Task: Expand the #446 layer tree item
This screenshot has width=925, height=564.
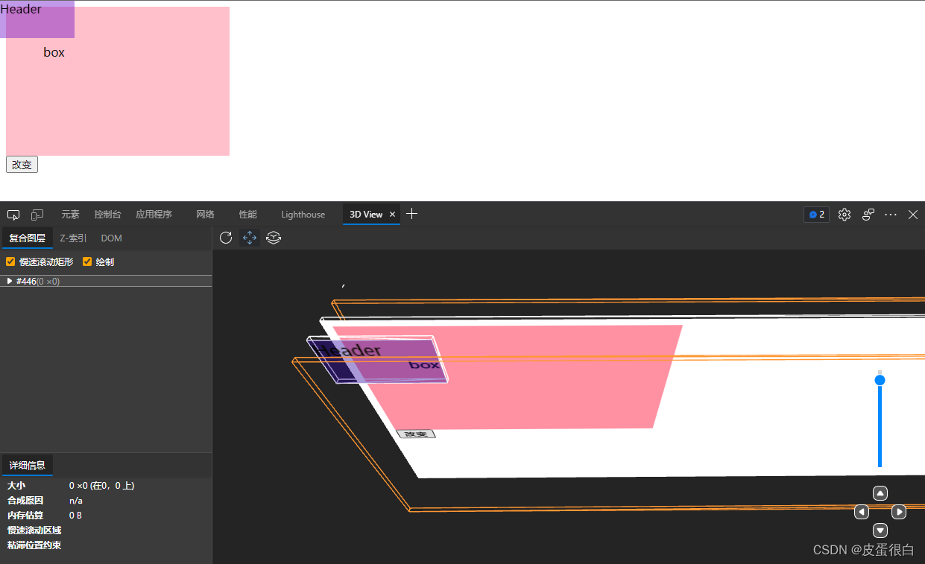Action: tap(10, 281)
